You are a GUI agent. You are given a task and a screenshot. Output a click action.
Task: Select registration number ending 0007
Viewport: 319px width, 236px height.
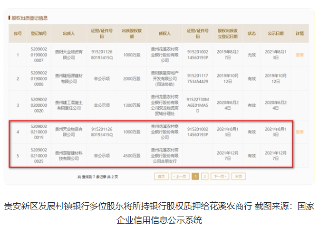pyautogui.click(x=39, y=55)
